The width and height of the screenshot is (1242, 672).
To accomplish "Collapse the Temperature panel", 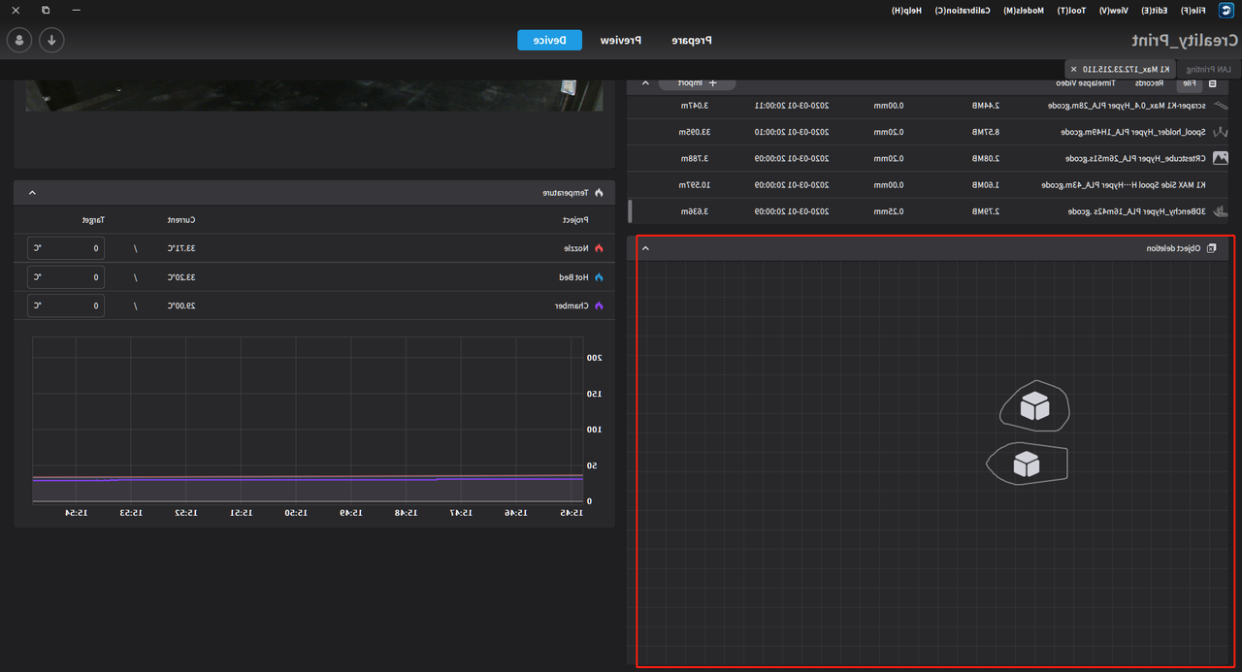I will click(32, 193).
